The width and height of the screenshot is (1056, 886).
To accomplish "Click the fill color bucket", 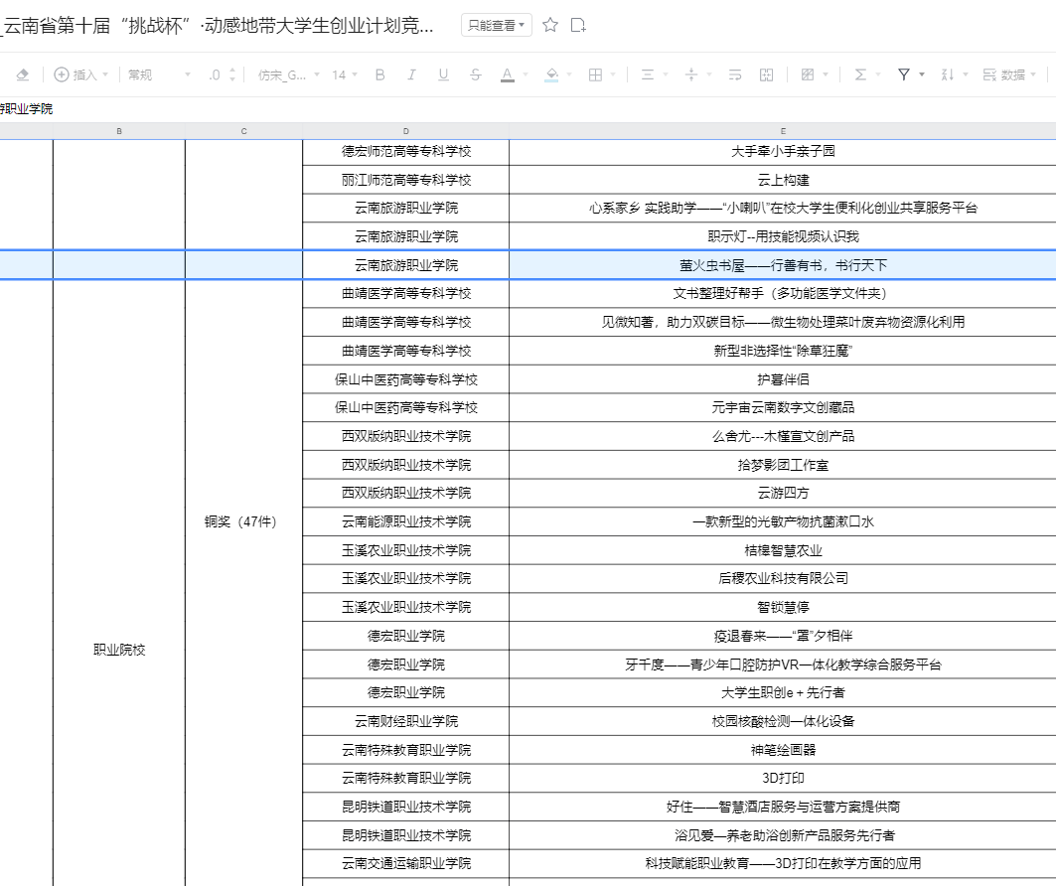I will [551, 74].
